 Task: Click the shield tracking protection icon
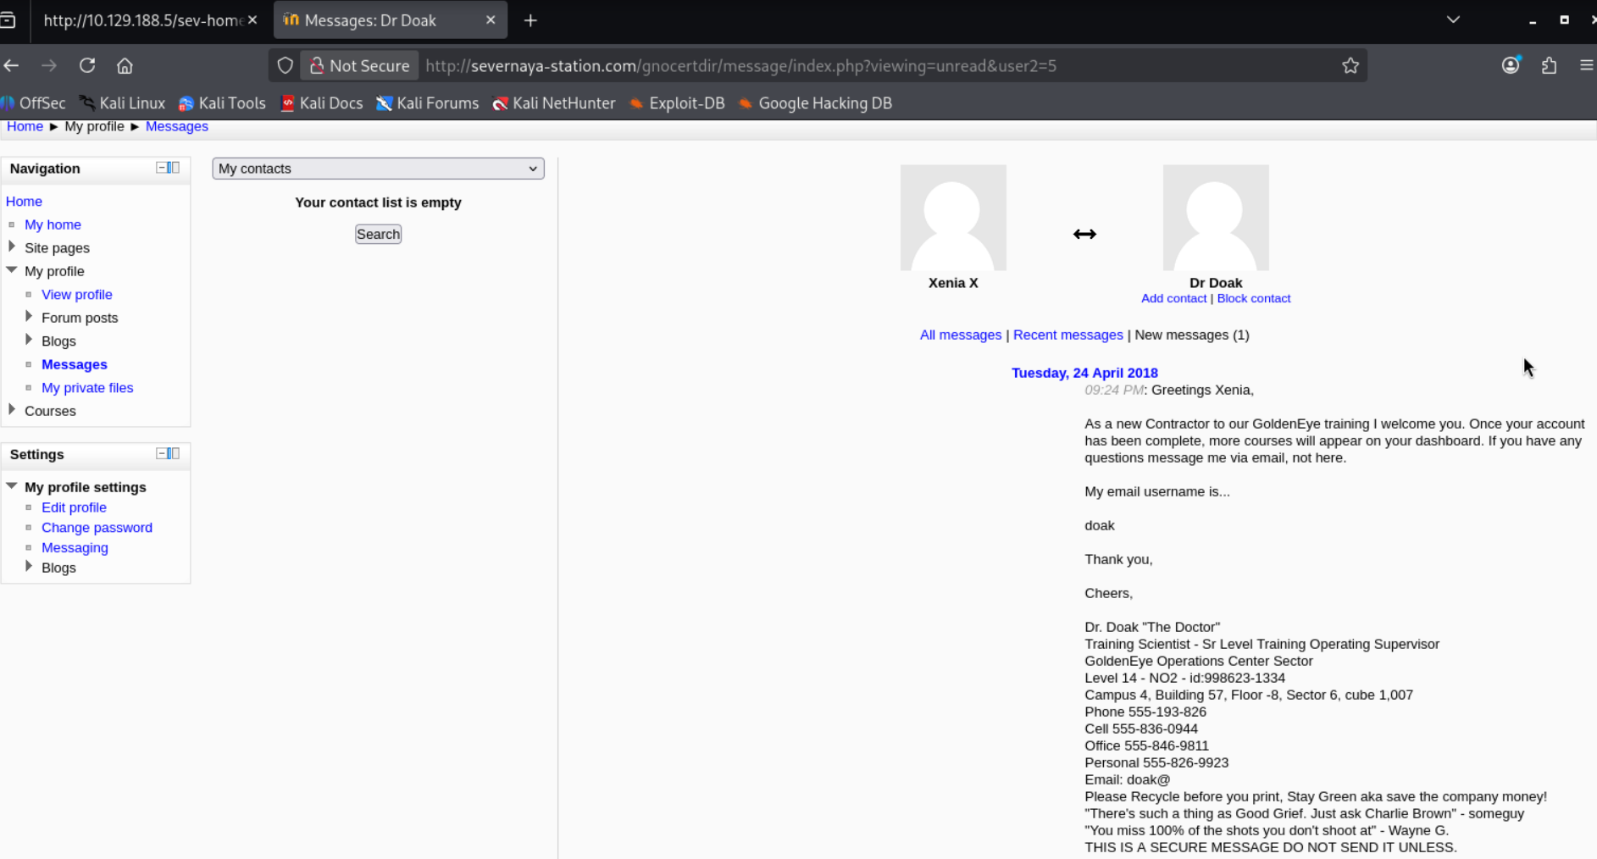286,65
